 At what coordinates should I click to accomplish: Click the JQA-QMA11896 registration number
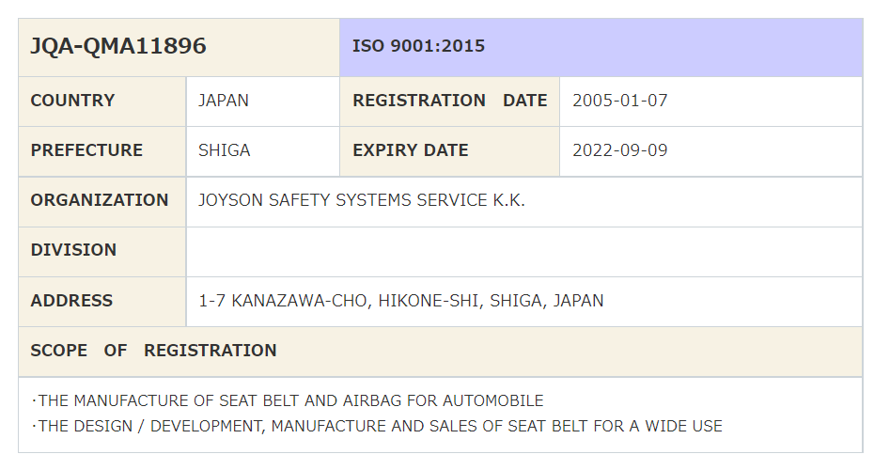tap(118, 46)
